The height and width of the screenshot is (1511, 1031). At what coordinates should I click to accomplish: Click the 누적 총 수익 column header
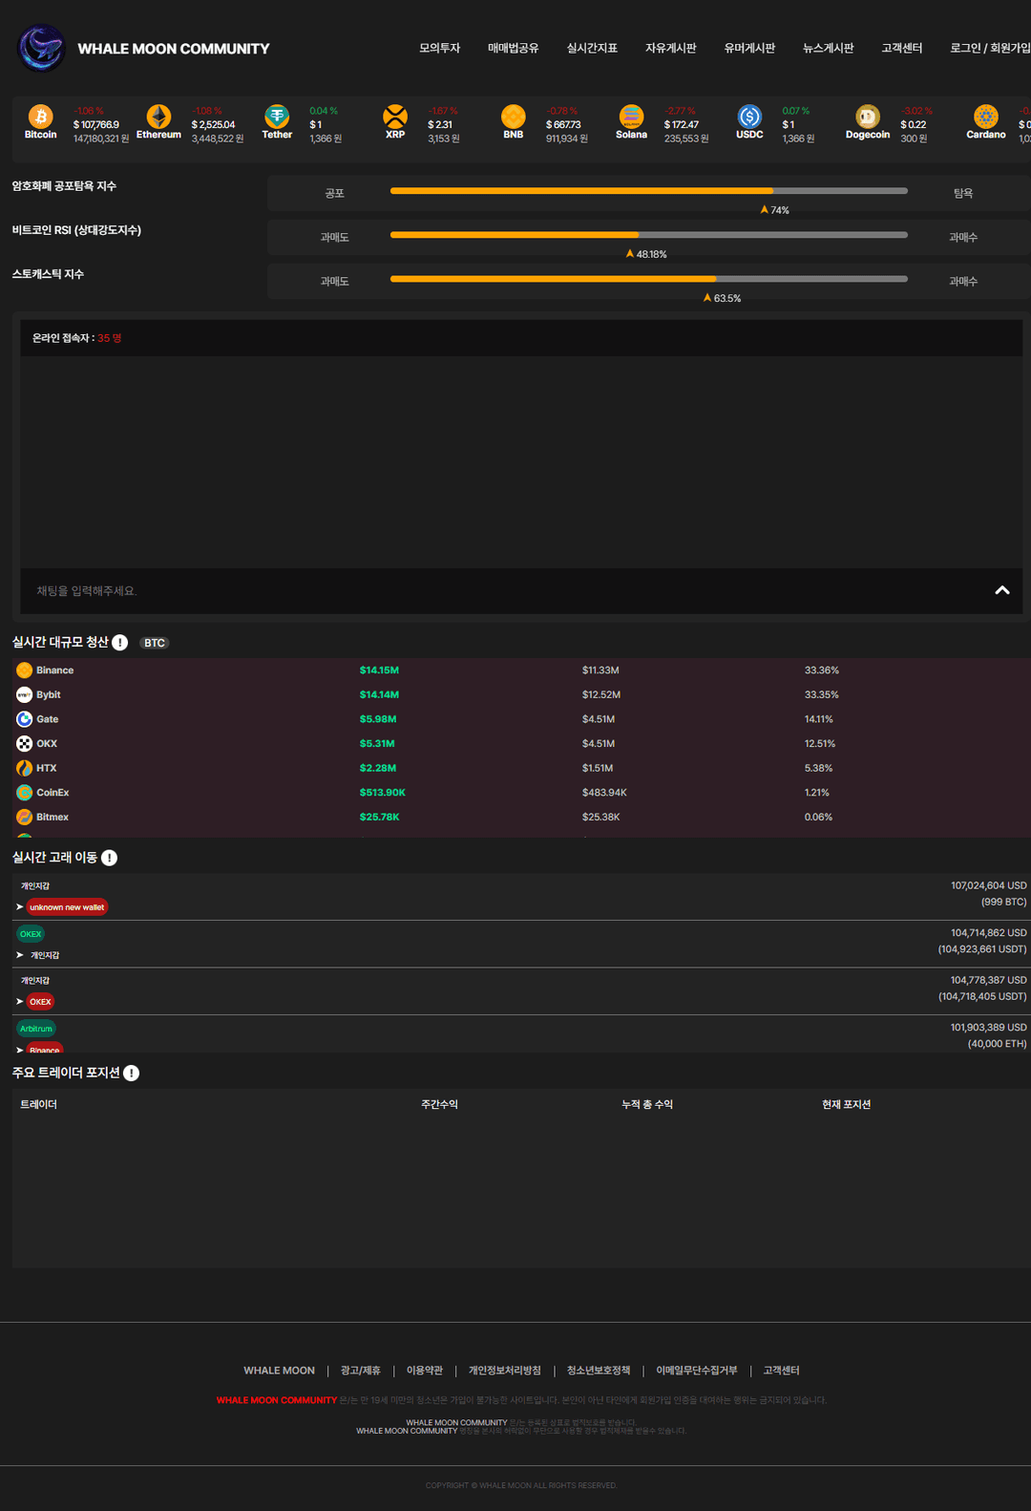(x=647, y=1104)
